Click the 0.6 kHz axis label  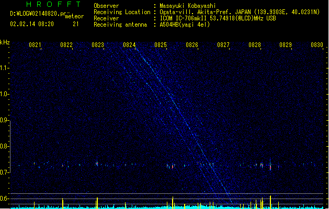5,199
